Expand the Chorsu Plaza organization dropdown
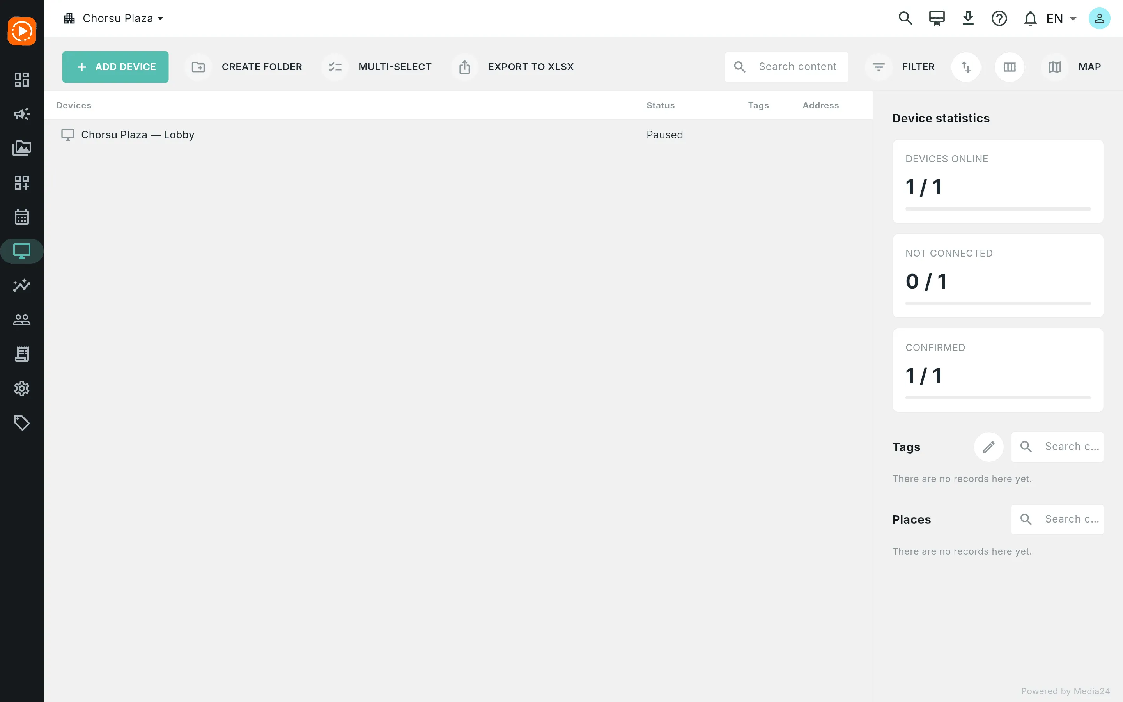This screenshot has height=702, width=1123. 114,19
